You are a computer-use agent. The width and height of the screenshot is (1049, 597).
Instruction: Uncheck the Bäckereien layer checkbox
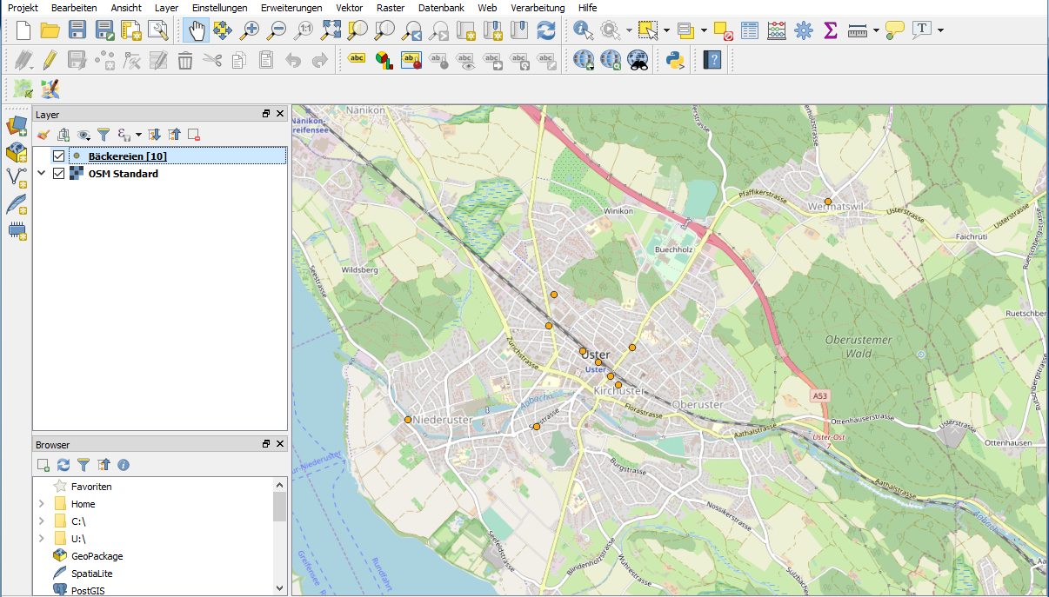click(x=59, y=156)
